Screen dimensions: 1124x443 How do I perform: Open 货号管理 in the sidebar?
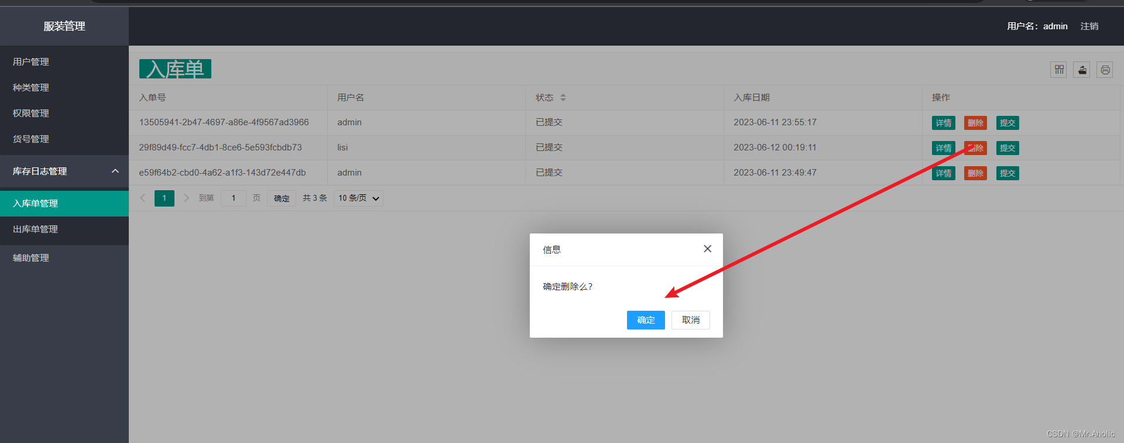tap(64, 139)
